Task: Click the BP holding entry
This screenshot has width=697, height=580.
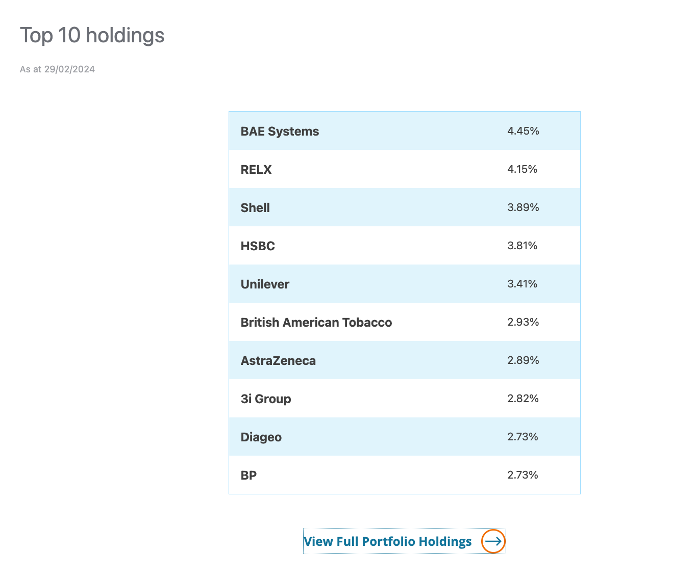Action: [x=248, y=475]
